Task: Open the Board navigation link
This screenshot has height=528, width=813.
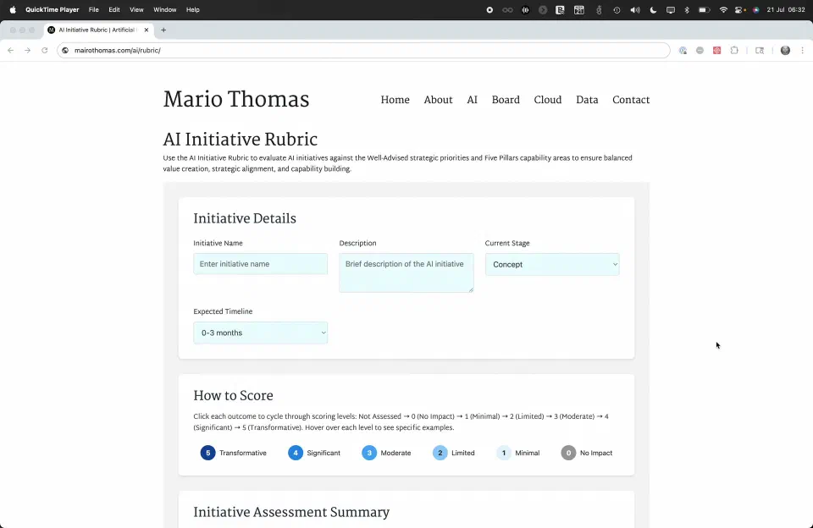Action: click(506, 100)
